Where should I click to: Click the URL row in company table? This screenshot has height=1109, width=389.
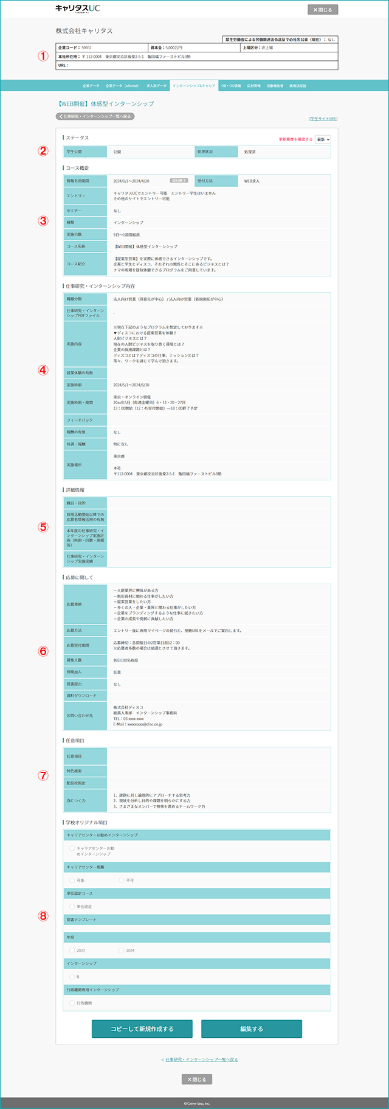(x=196, y=65)
